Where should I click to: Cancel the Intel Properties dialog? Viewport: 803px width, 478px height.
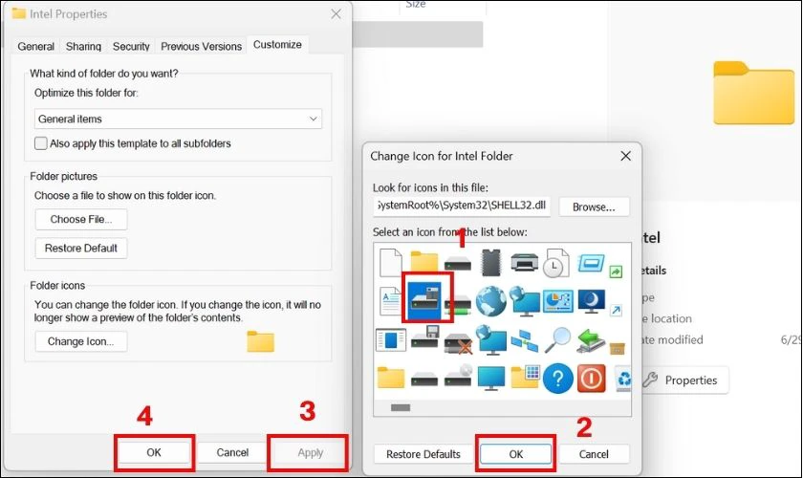(x=232, y=452)
